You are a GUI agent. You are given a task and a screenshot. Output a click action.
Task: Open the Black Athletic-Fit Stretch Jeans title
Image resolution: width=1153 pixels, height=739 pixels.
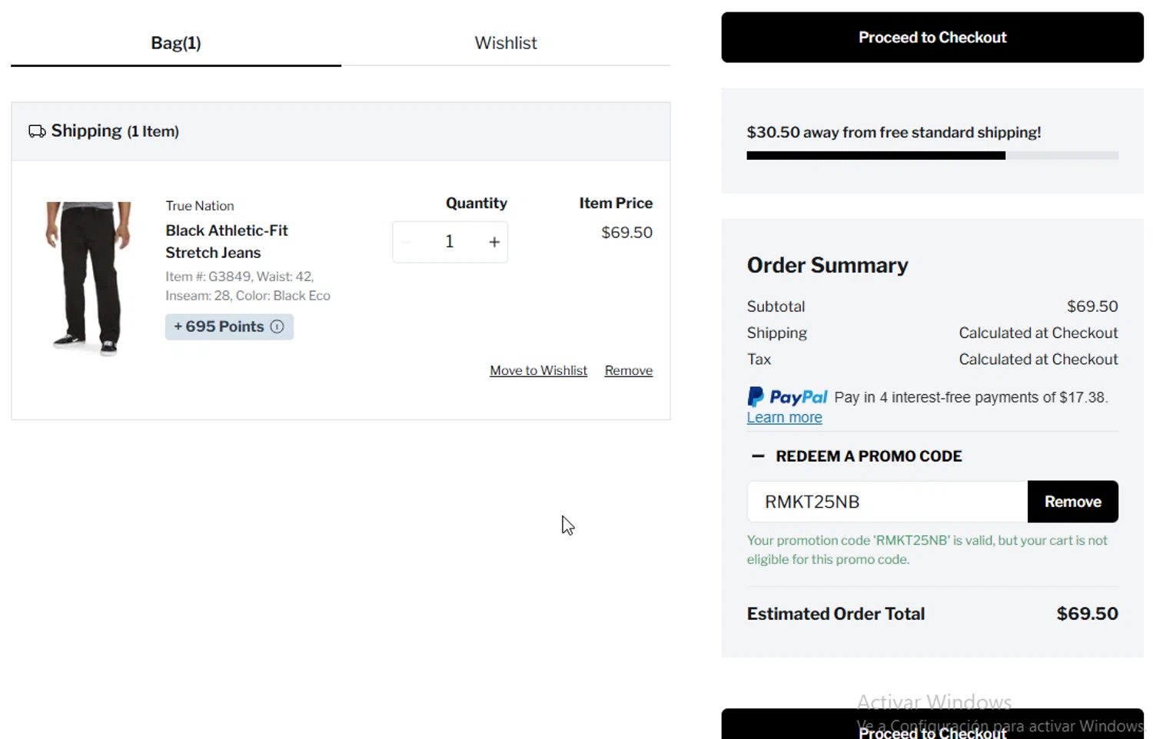[x=226, y=241]
